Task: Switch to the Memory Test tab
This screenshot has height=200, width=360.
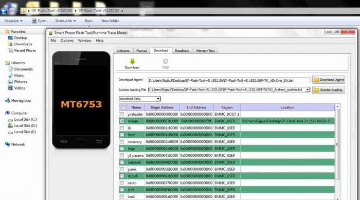Action: click(206, 51)
